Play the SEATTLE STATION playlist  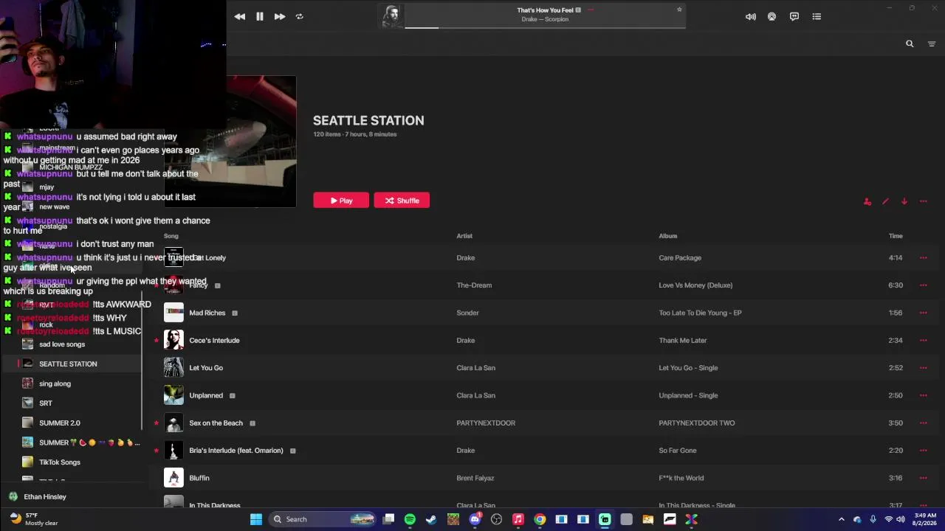[x=341, y=201]
